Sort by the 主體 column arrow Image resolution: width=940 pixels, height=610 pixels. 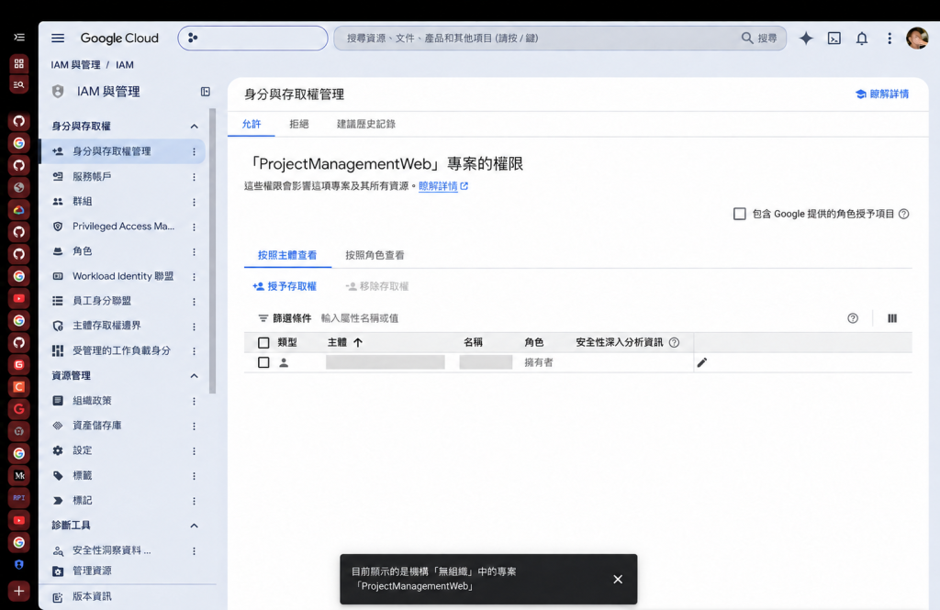click(358, 343)
